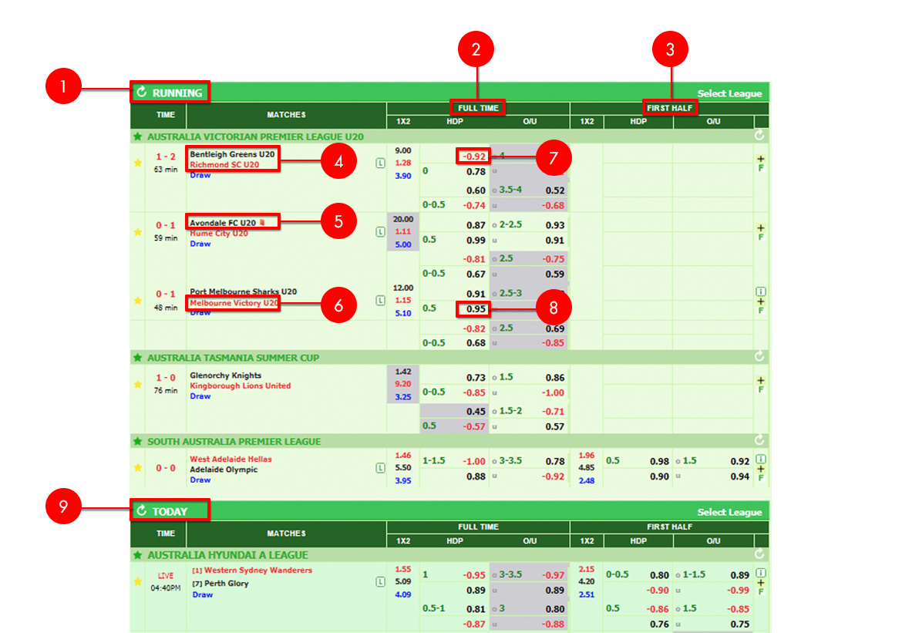Select 0.95 handicap odds for Melbourne Victory U20

pos(476,309)
